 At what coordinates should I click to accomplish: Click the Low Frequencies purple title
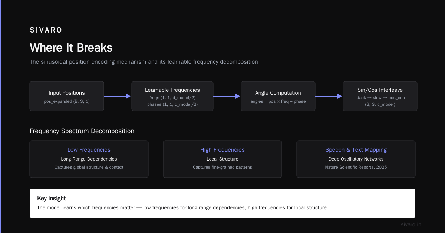[89, 150]
